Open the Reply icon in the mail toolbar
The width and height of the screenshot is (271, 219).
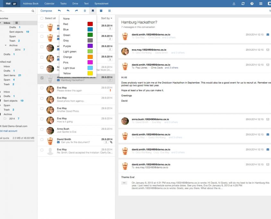pyautogui.click(x=60, y=11)
